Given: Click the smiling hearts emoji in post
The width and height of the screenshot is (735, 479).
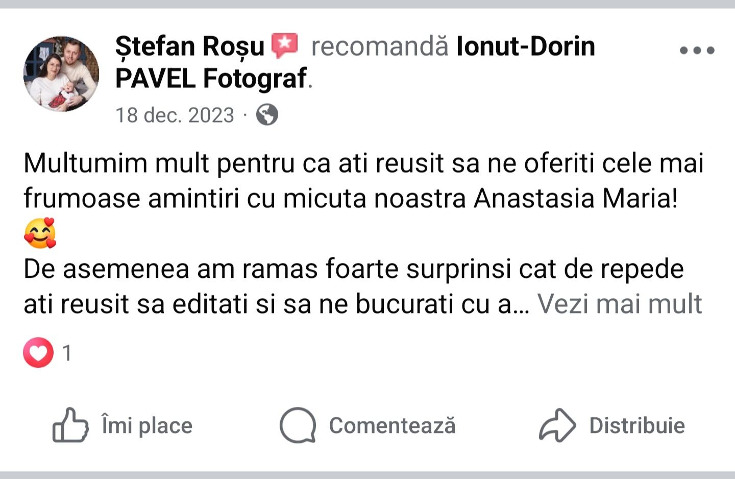Looking at the screenshot, I should coord(40,233).
